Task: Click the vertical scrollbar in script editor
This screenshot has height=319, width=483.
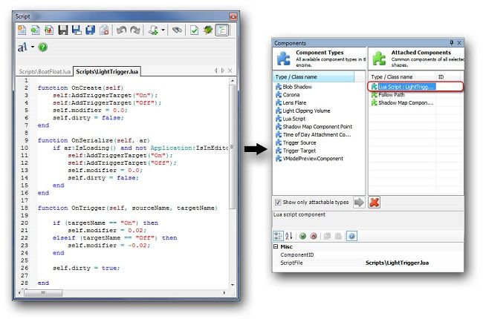Action: 233,147
